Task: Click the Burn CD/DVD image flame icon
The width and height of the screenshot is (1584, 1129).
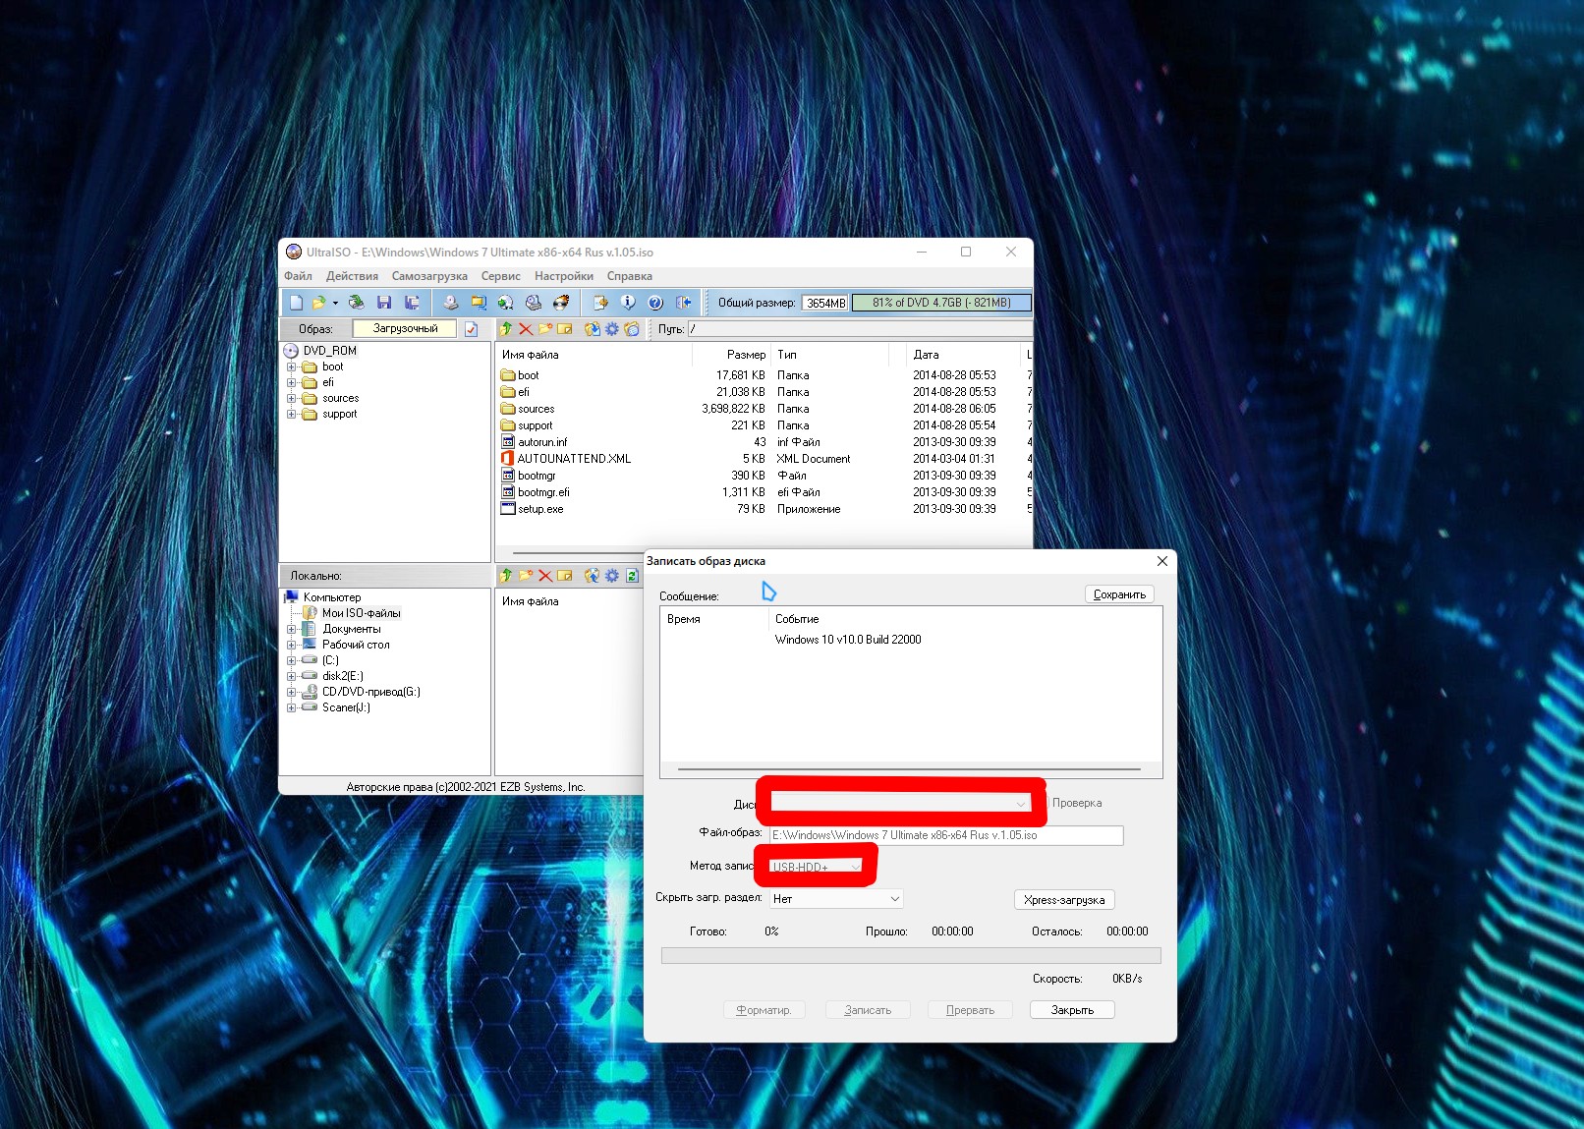Action: click(x=561, y=303)
